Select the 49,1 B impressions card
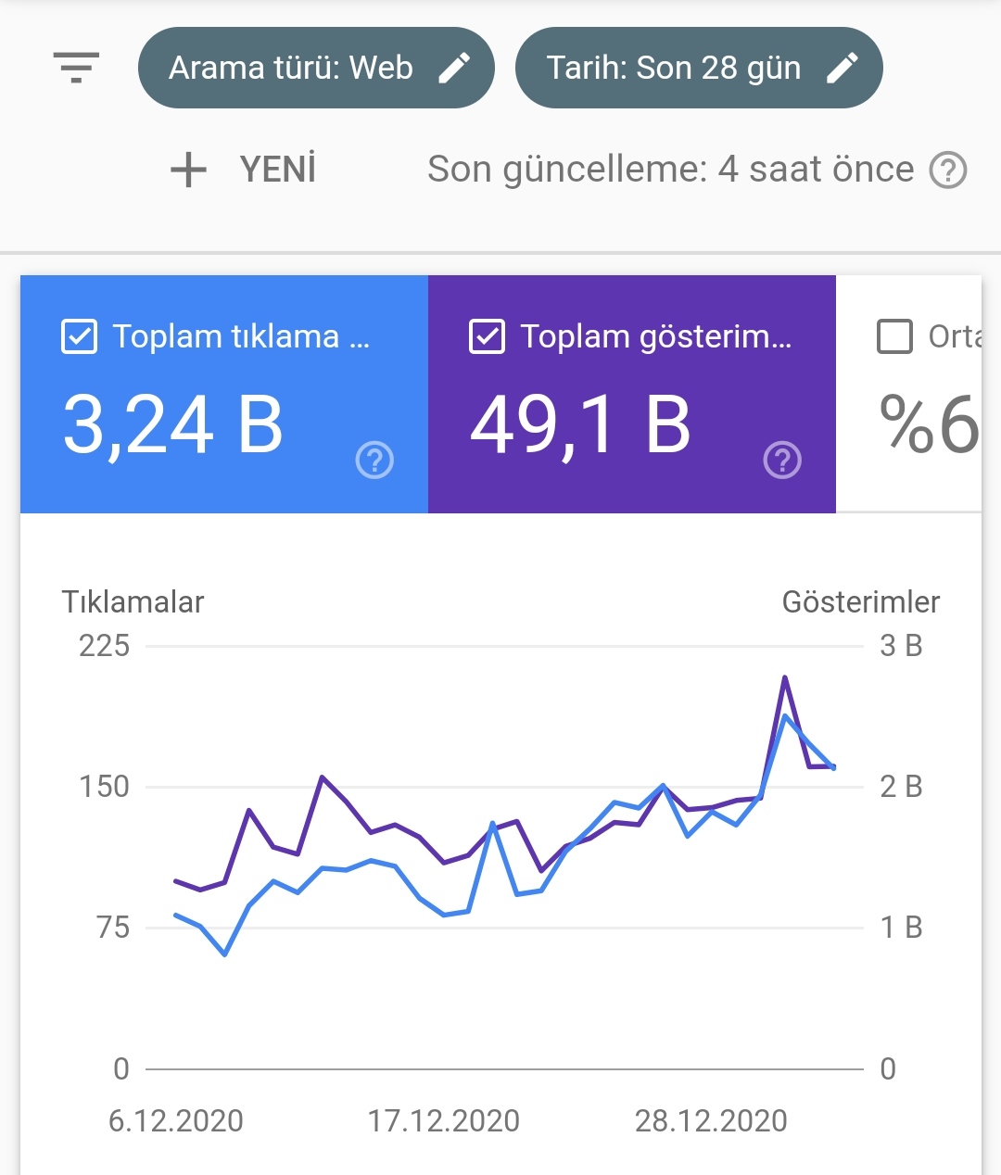Viewport: 1001px width, 1175px height. (x=632, y=394)
